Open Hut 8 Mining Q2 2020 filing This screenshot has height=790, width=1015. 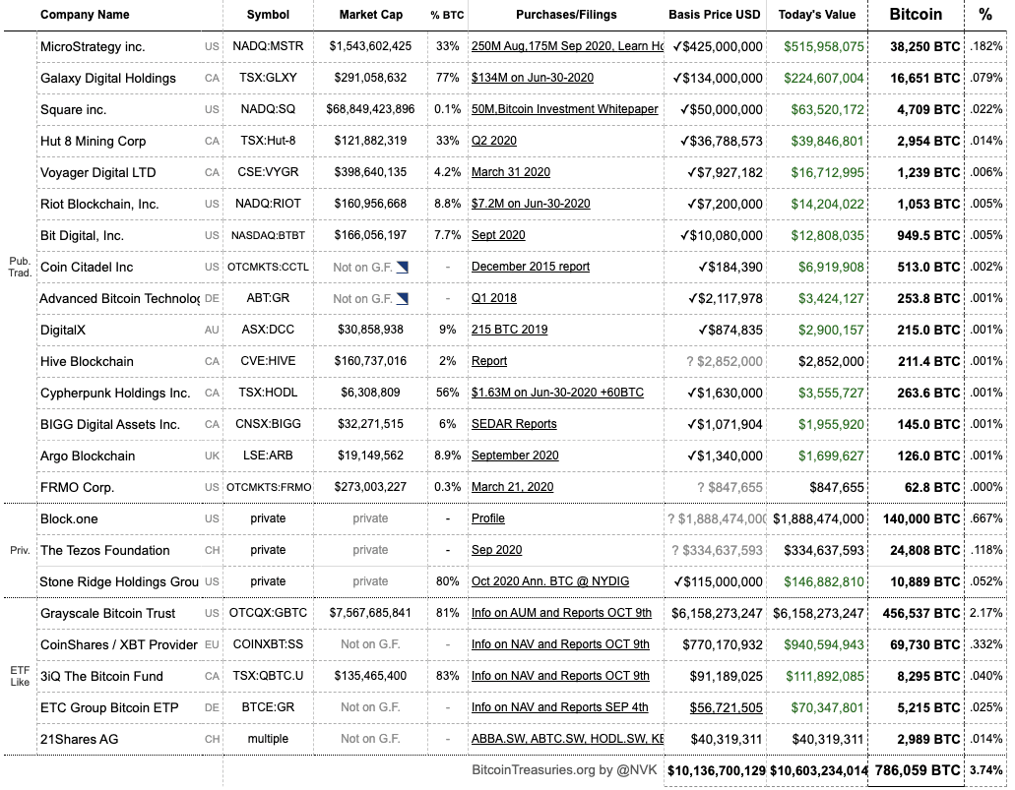click(x=494, y=141)
